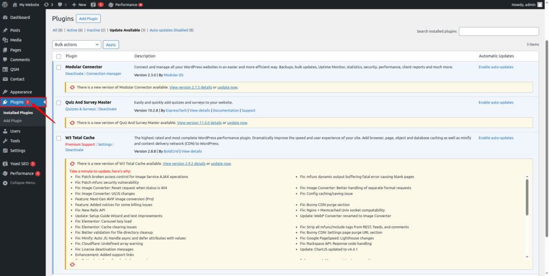Enable auto-updates for Quiz And Survey Master

tap(496, 102)
